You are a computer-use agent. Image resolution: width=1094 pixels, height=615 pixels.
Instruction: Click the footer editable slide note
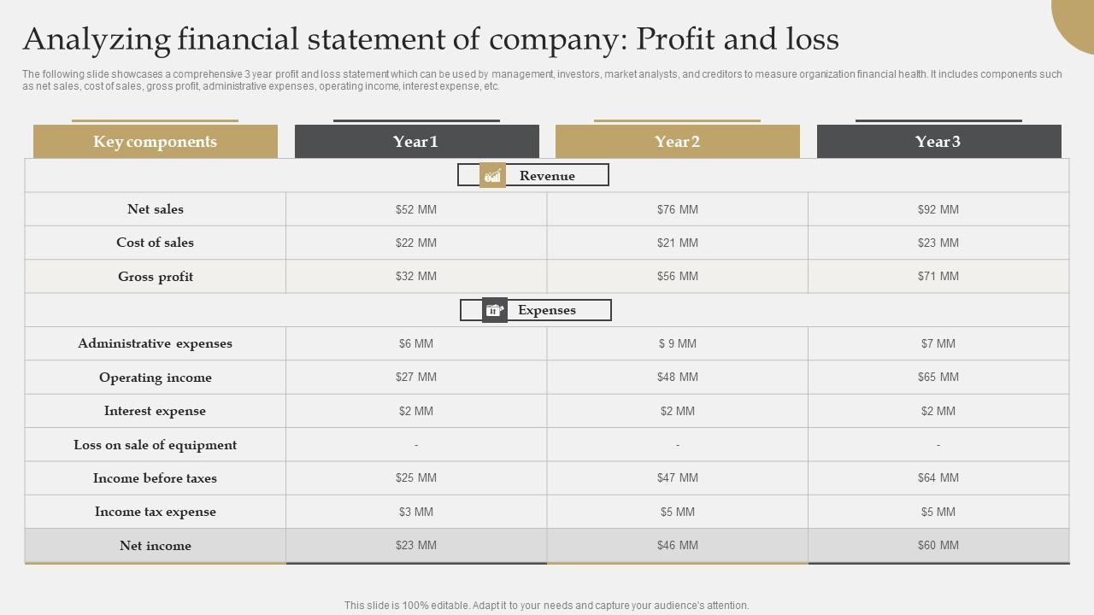[547, 606]
